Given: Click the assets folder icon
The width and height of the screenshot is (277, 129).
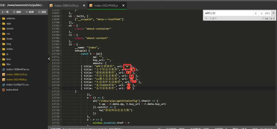Looking at the screenshot, I should (x=4, y=29).
